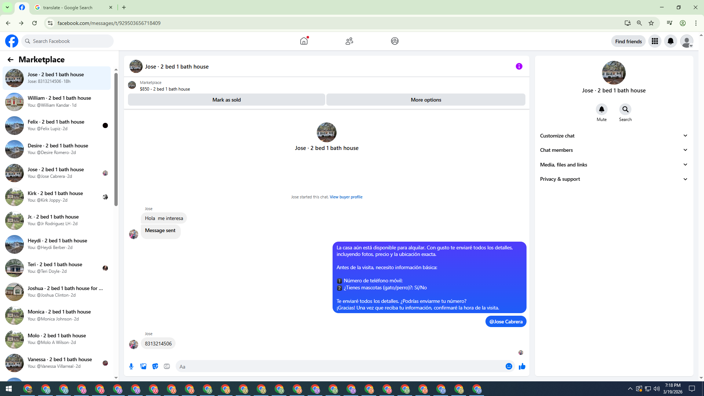Open the Facebook Home tab
This screenshot has height=396, width=704.
304,41
